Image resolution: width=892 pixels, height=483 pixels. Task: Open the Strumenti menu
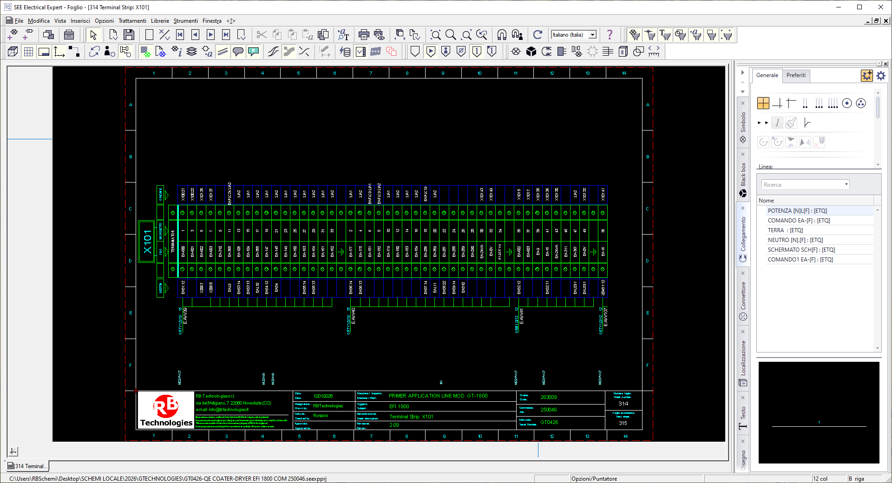coord(185,21)
